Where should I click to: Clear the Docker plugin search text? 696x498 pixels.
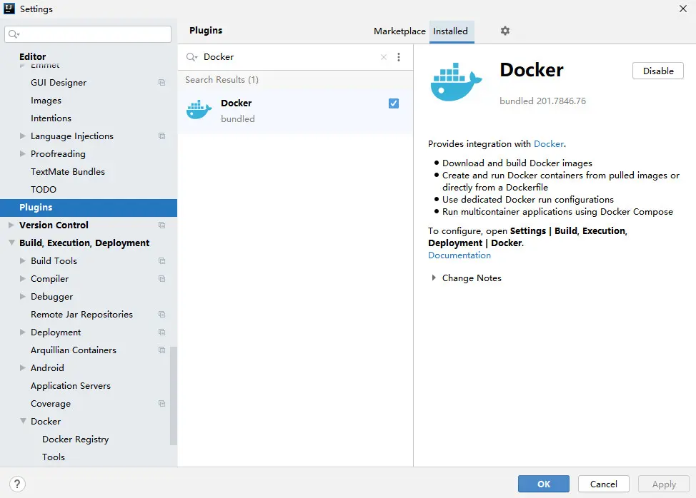click(x=384, y=56)
